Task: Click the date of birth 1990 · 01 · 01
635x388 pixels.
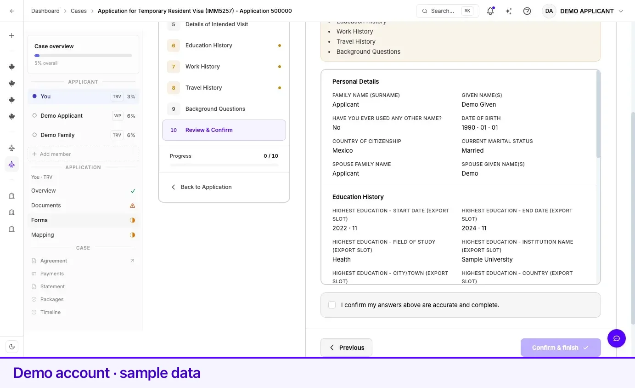Action: coord(480,128)
